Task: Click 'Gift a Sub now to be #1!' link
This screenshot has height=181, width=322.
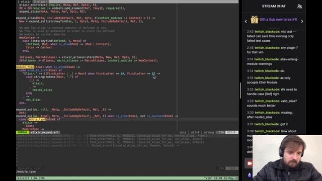Action: click(x=278, y=20)
